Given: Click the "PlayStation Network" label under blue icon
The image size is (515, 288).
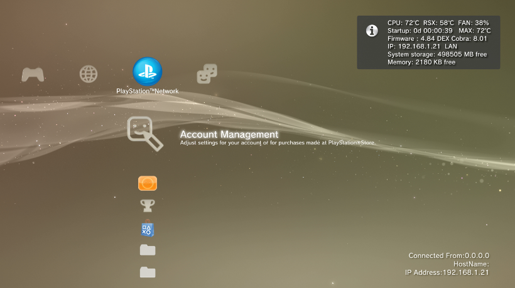Looking at the screenshot, I should (x=148, y=91).
